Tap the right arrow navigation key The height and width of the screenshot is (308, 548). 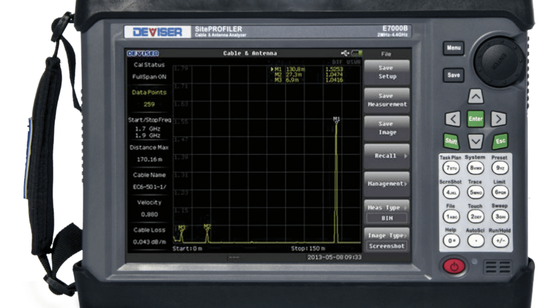(x=499, y=120)
